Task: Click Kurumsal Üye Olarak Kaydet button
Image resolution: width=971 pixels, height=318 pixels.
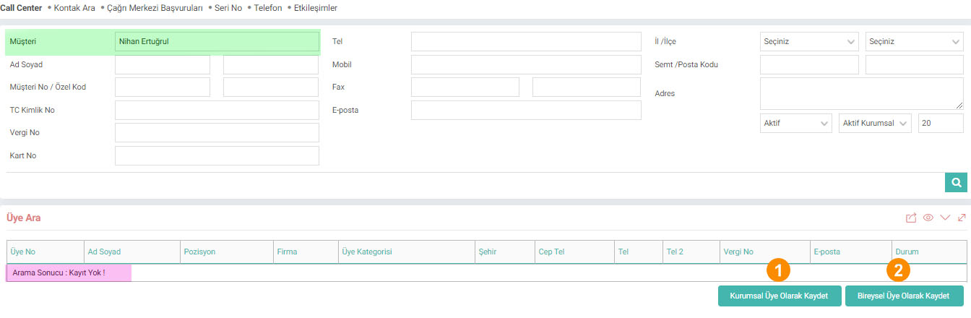Action: (x=779, y=296)
